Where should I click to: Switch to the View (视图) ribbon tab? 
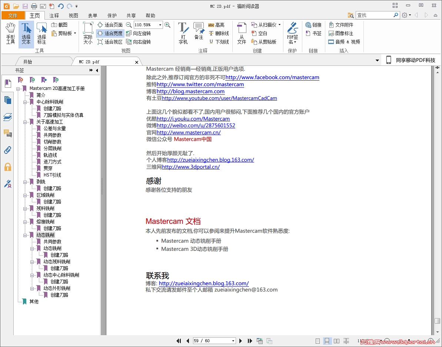tap(73, 16)
